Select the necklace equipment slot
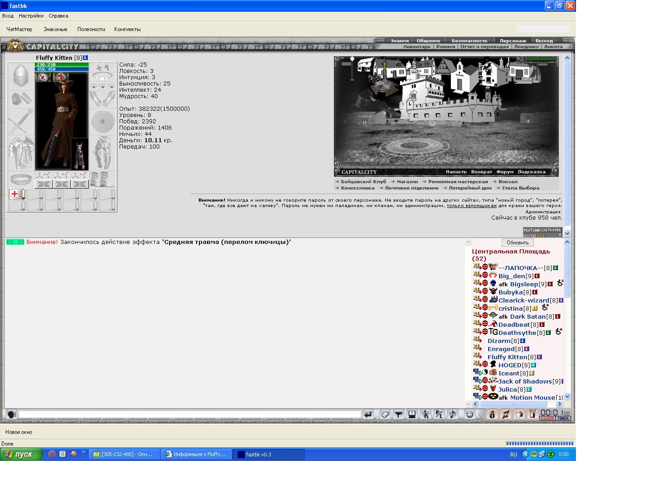The height and width of the screenshot is (496, 661). click(103, 76)
